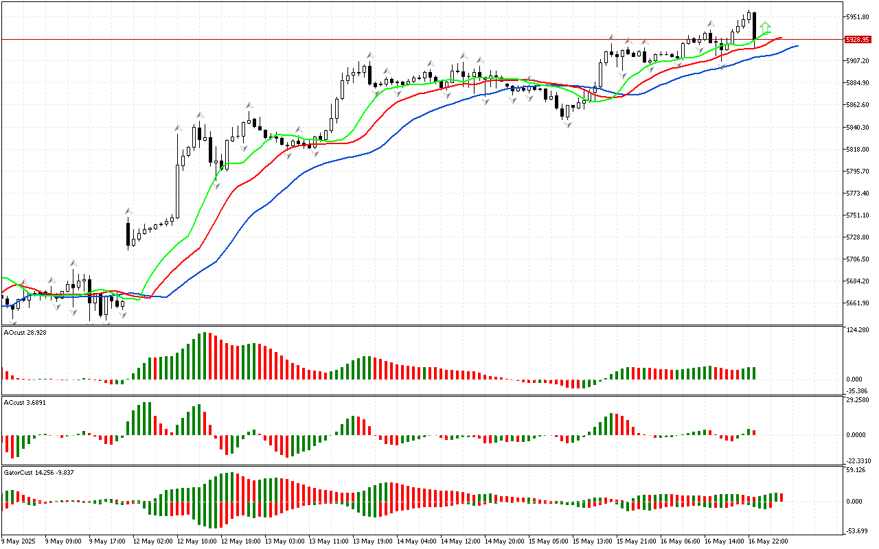Click the 5661.90 price scale label

[858, 303]
